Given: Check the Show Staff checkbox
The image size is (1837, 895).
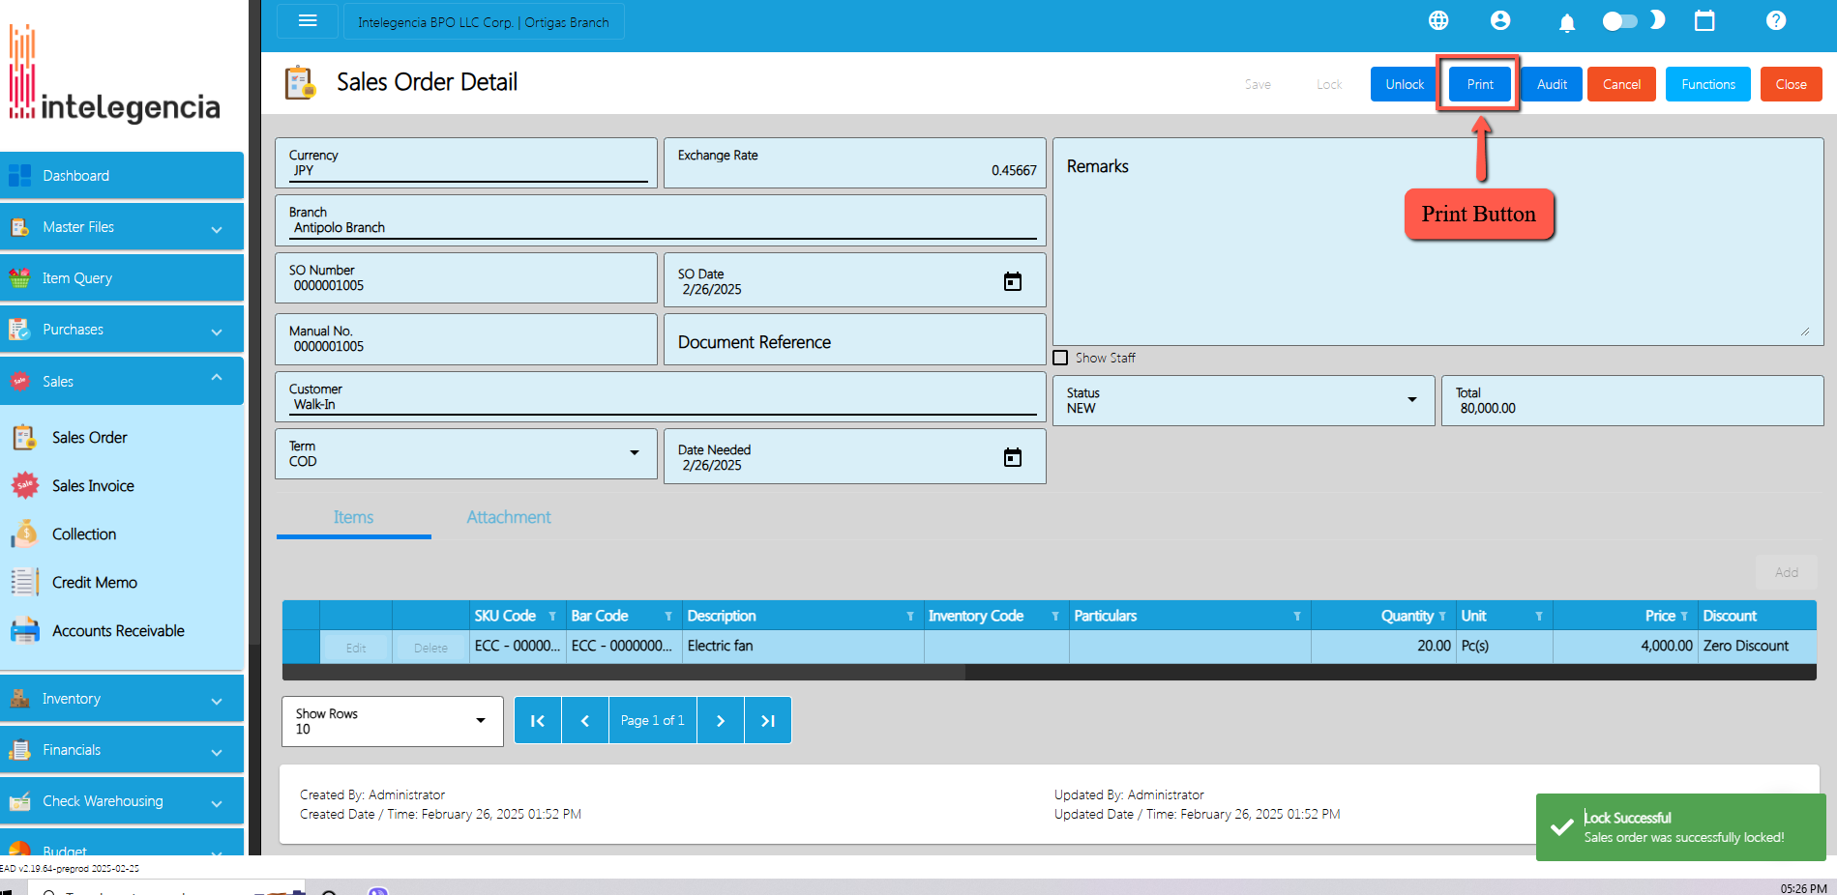Looking at the screenshot, I should (x=1061, y=358).
